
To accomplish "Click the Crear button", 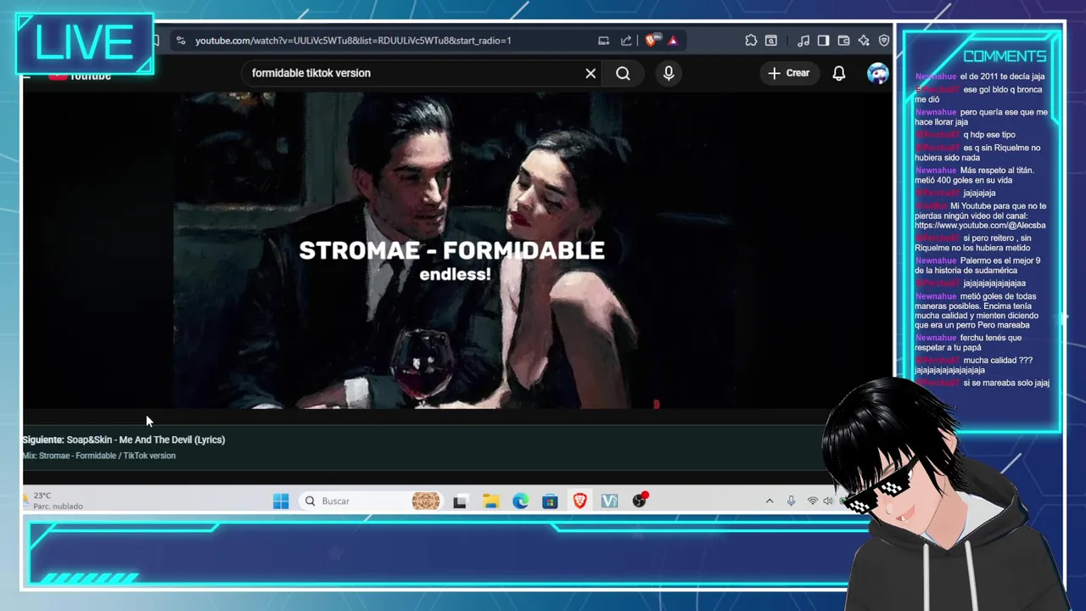I will click(789, 73).
